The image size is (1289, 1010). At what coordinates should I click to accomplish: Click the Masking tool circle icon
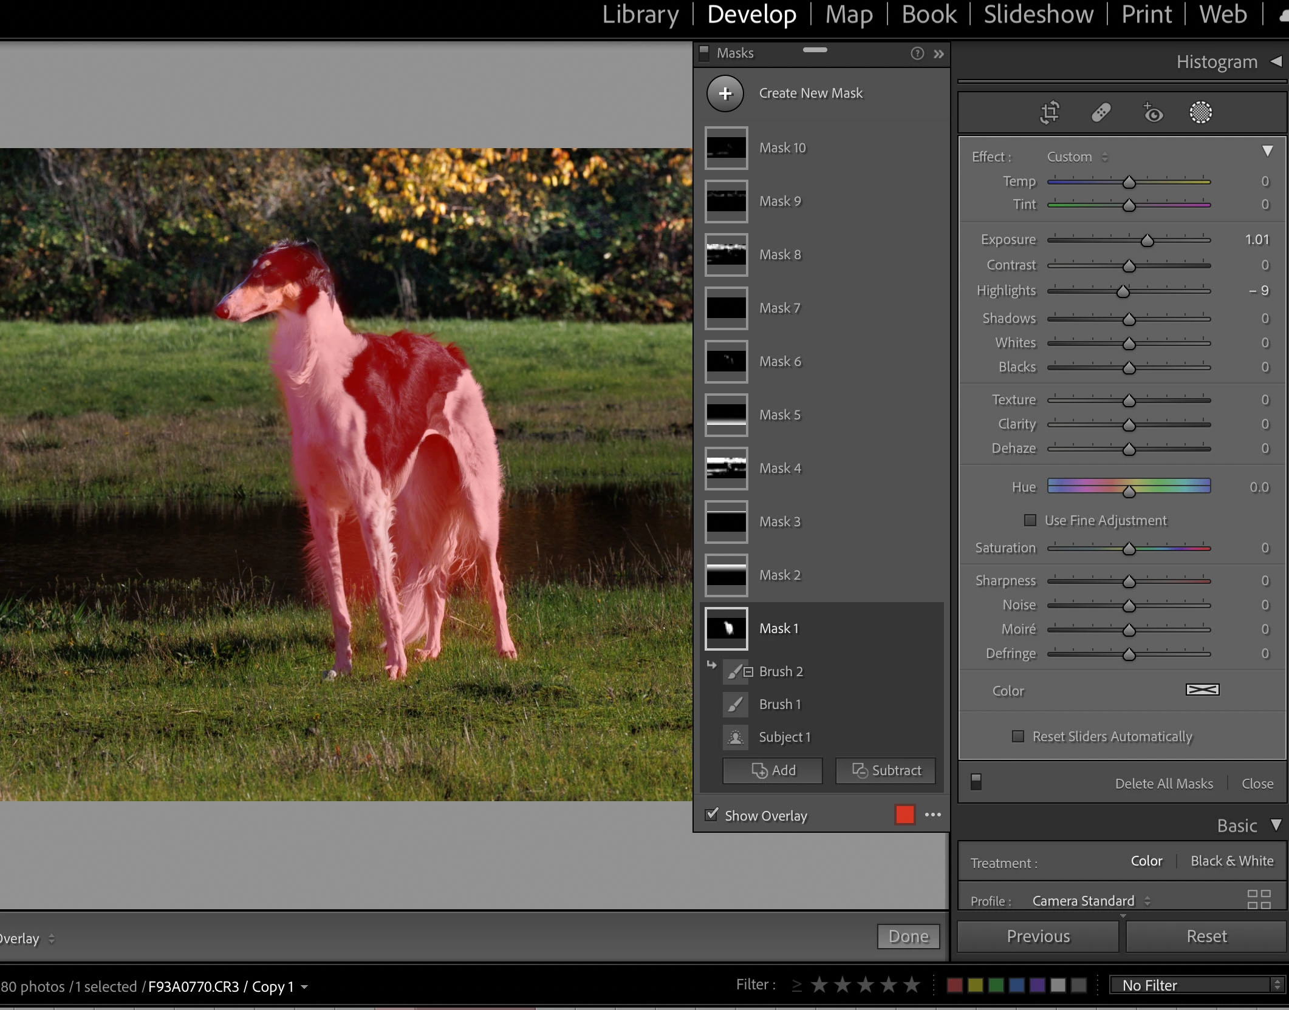1200,112
